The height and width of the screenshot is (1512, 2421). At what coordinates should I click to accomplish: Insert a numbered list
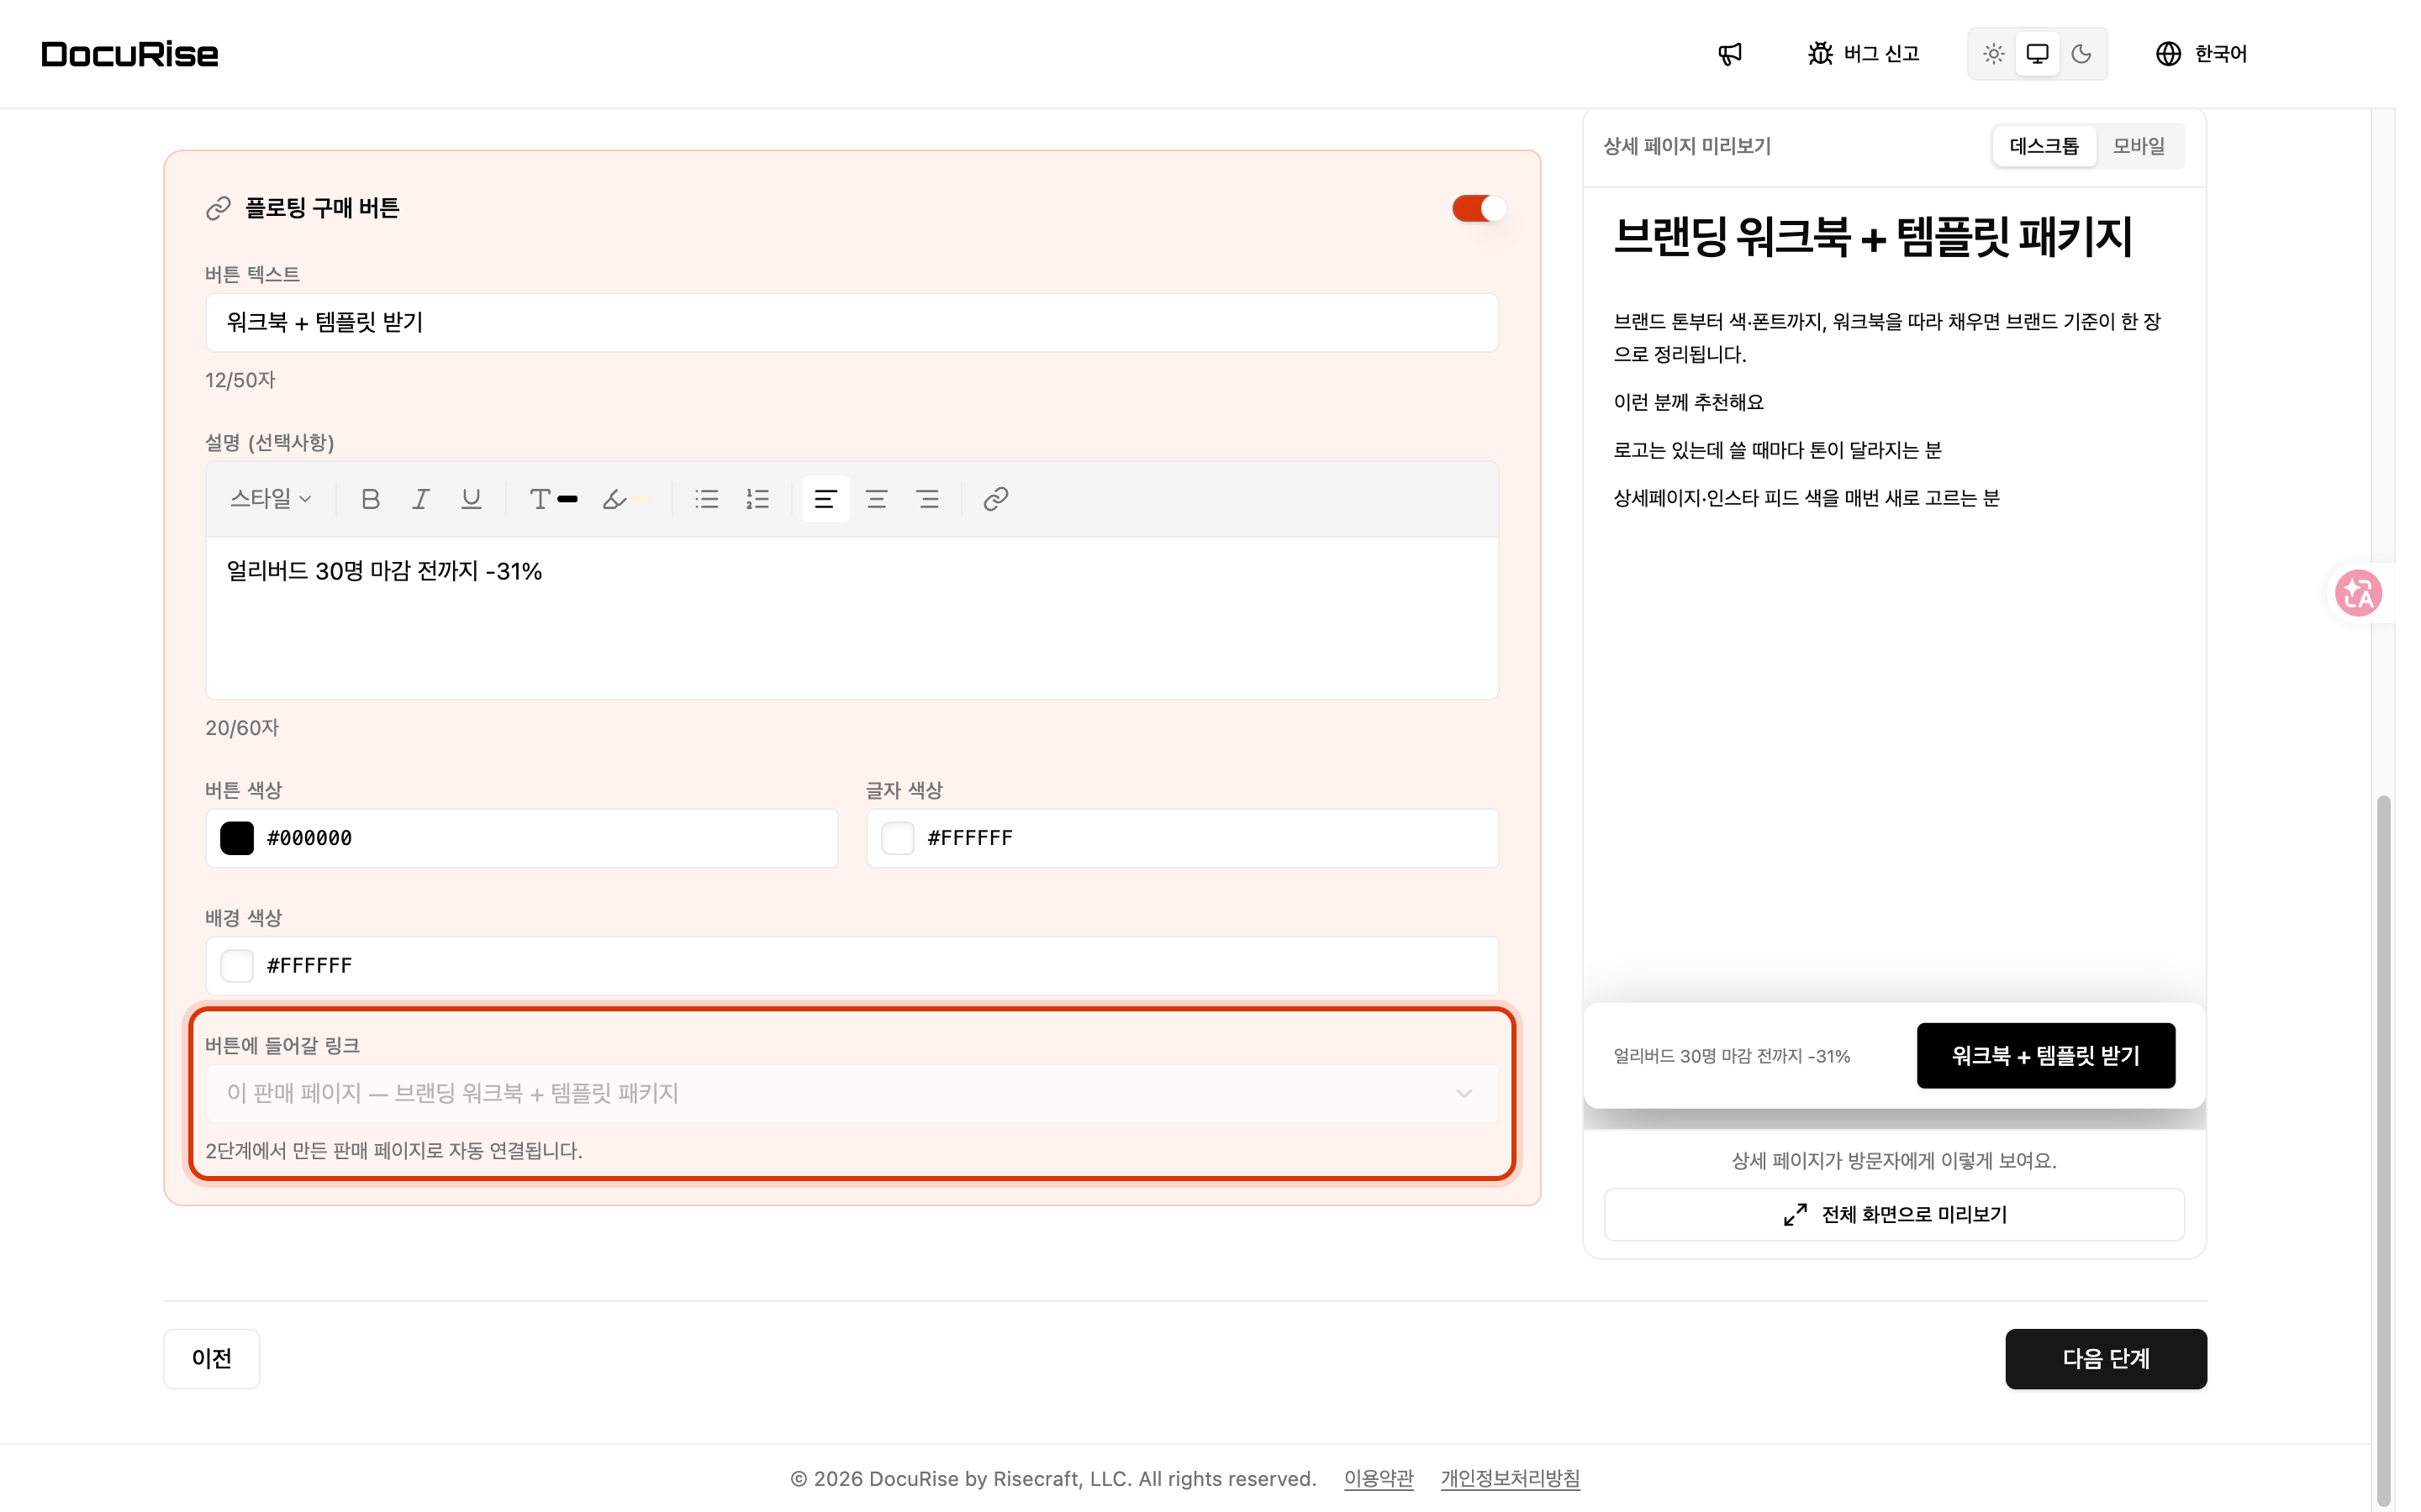(x=757, y=499)
